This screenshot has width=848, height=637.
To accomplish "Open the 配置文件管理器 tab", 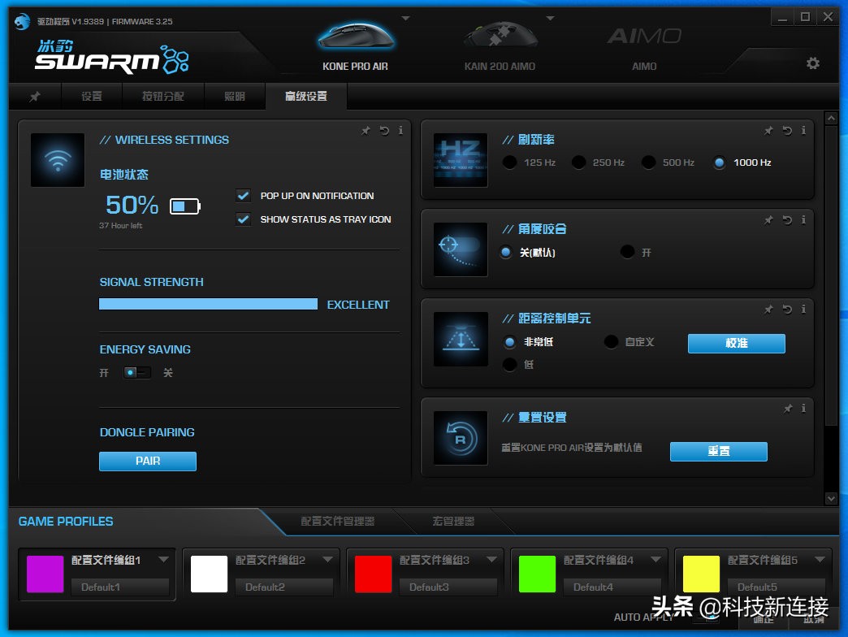I will coord(337,522).
